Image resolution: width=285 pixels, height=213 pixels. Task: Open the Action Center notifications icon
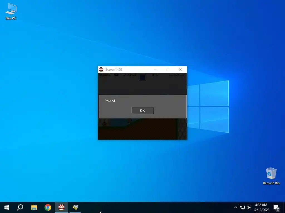[x=276, y=207]
